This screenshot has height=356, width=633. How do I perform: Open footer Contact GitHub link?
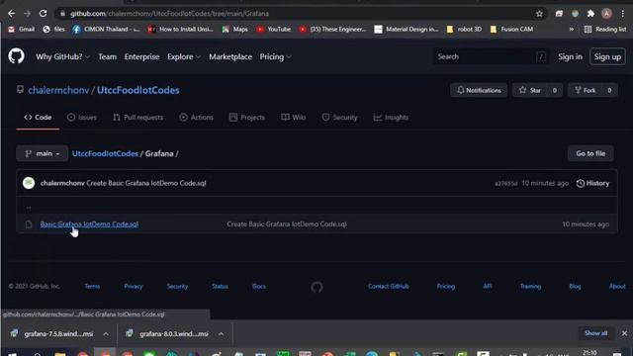coord(389,286)
